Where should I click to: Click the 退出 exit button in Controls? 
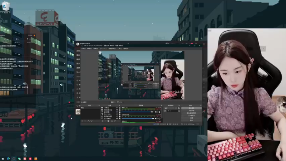coord(191,120)
